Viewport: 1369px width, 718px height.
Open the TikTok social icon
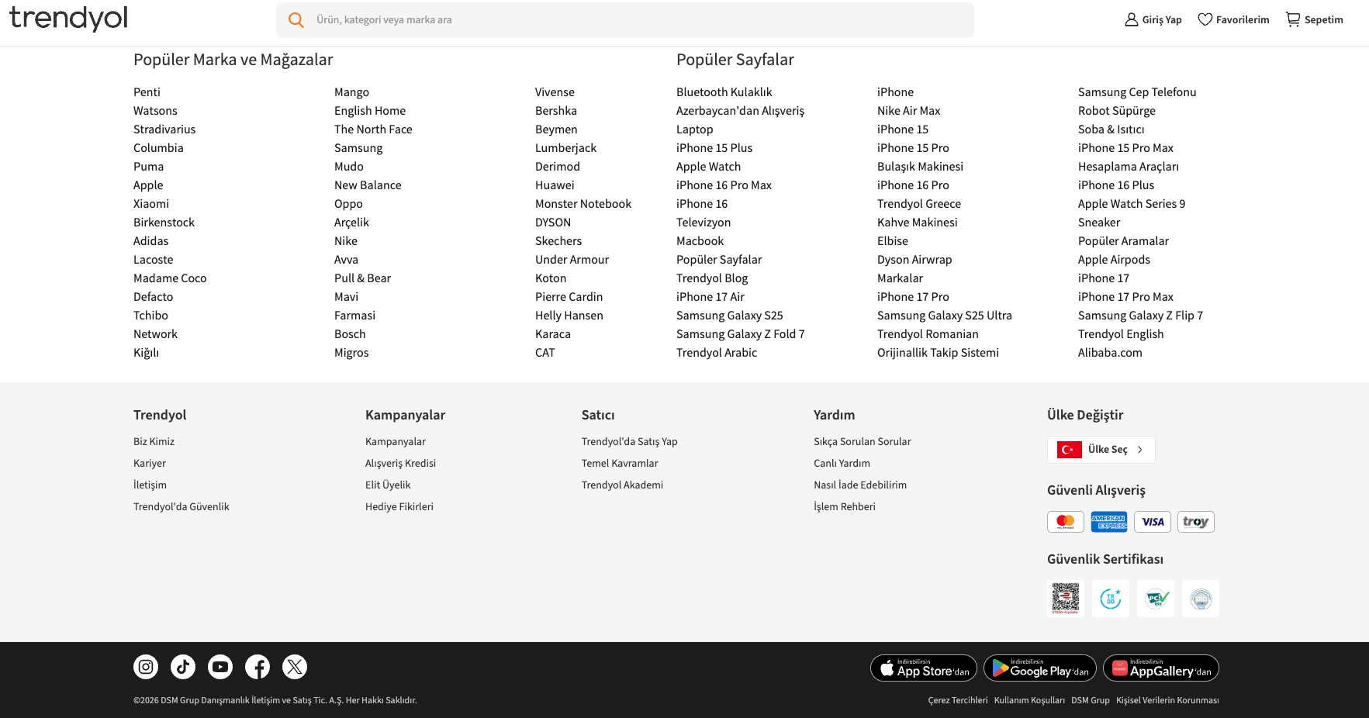click(183, 667)
